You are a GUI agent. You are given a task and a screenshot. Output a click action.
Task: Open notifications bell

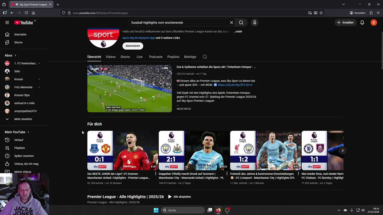[362, 22]
